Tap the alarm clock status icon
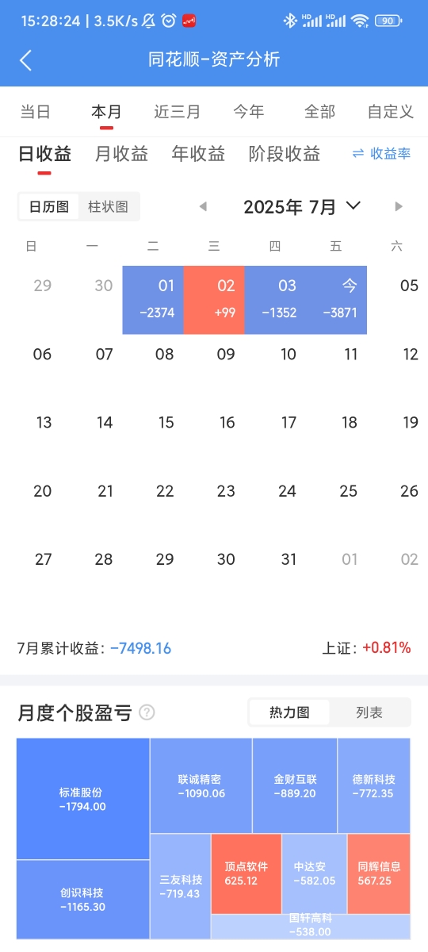Screen dimensions: 428x952 168,21
